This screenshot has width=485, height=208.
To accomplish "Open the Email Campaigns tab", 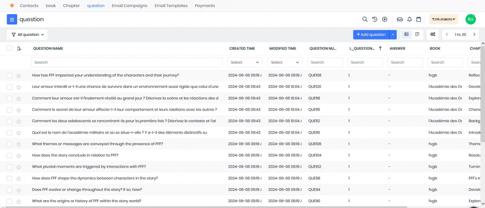I will 129,5.
